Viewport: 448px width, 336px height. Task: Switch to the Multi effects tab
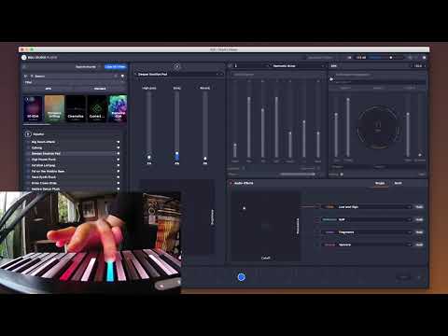(x=398, y=183)
